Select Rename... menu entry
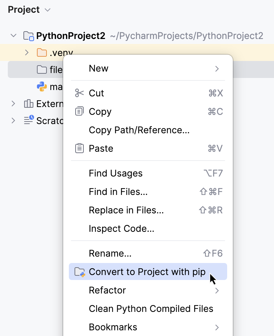Viewport: 274px width, 336px height. (x=148, y=253)
